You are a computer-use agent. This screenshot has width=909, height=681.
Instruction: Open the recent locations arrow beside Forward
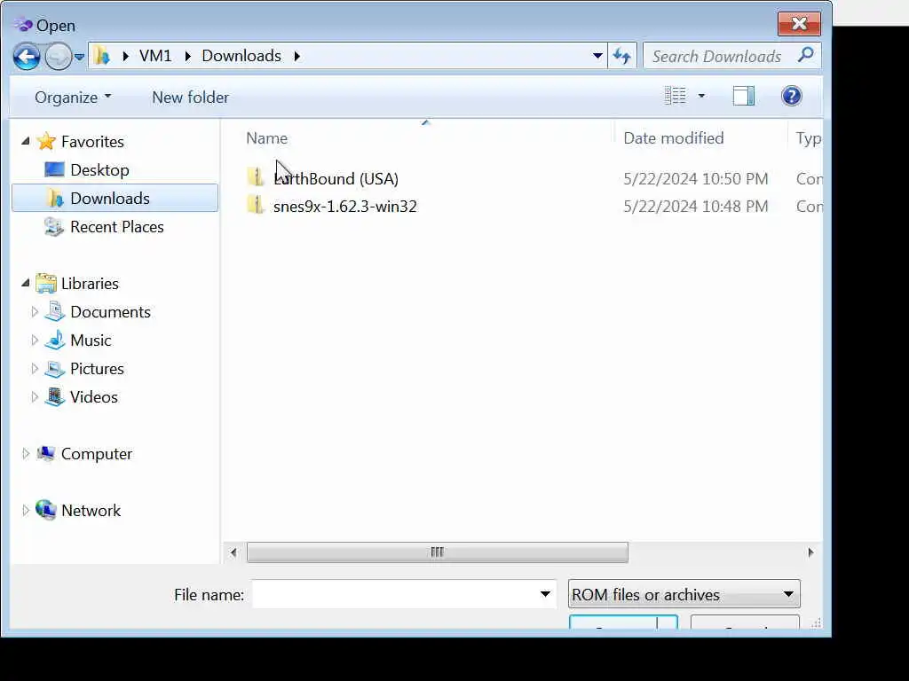pos(79,57)
